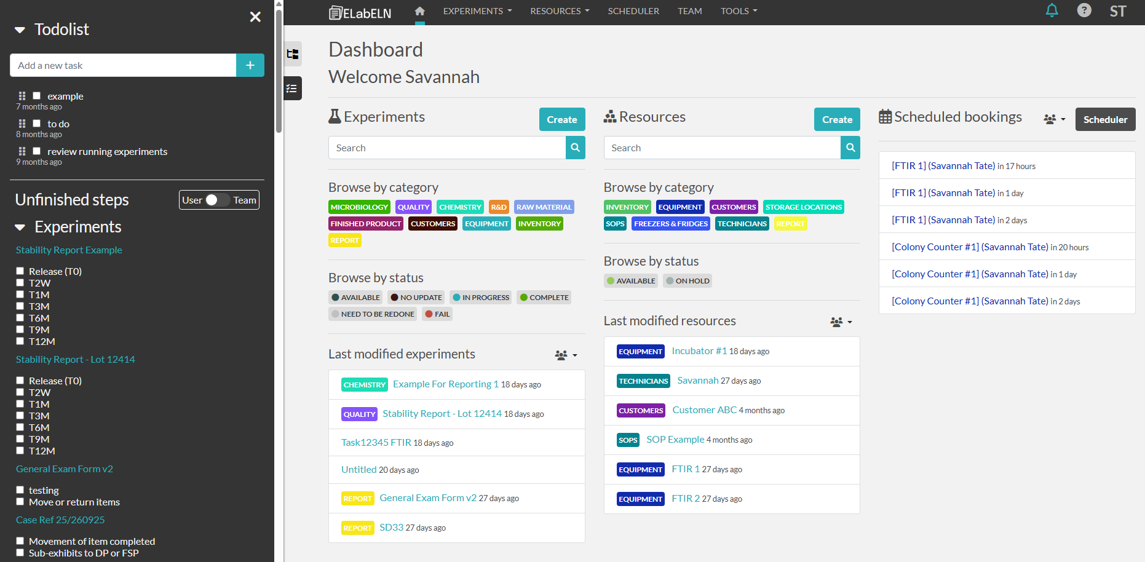This screenshot has width=1145, height=562.
Task: Click the home icon in navbar
Action: 419,11
